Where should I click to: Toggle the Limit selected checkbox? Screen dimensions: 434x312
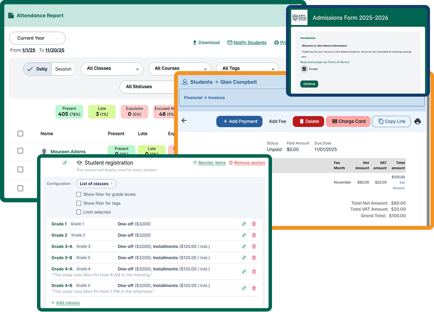(x=78, y=212)
